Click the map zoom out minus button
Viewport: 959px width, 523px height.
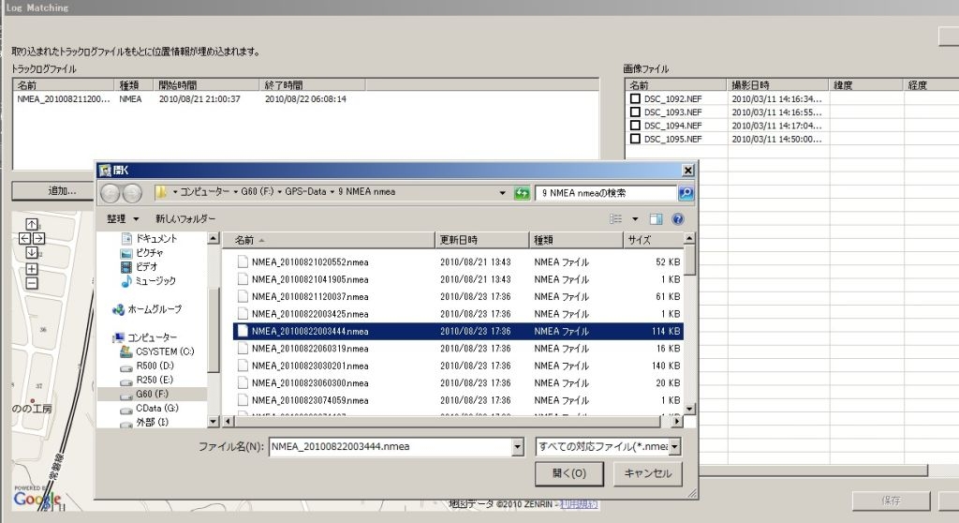point(32,282)
